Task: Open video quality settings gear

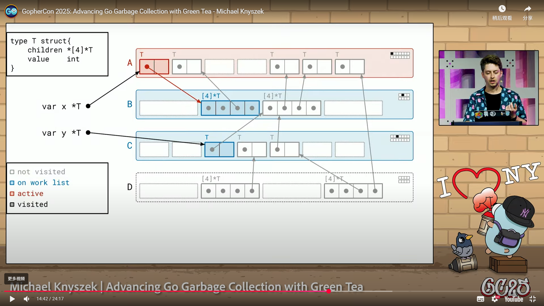Action: (495, 299)
